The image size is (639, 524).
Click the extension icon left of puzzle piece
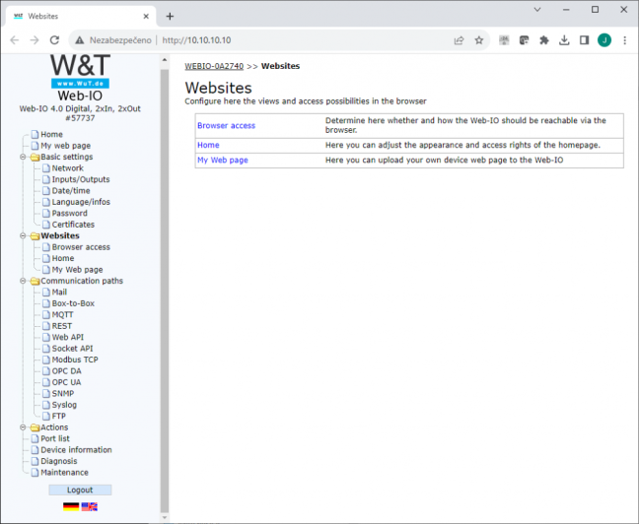coord(524,40)
